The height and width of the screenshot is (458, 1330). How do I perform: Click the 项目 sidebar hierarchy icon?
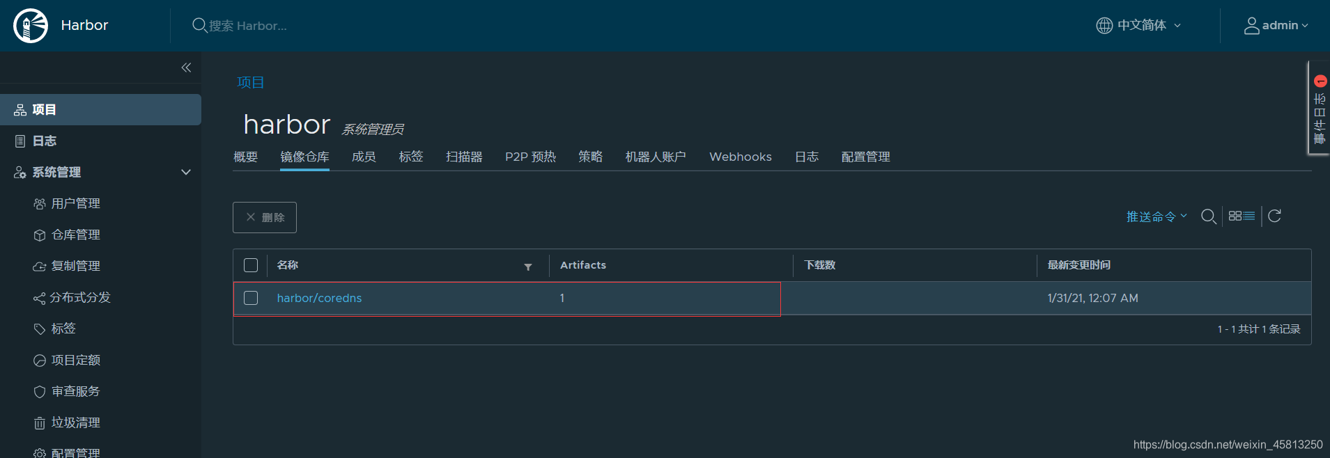pos(20,110)
